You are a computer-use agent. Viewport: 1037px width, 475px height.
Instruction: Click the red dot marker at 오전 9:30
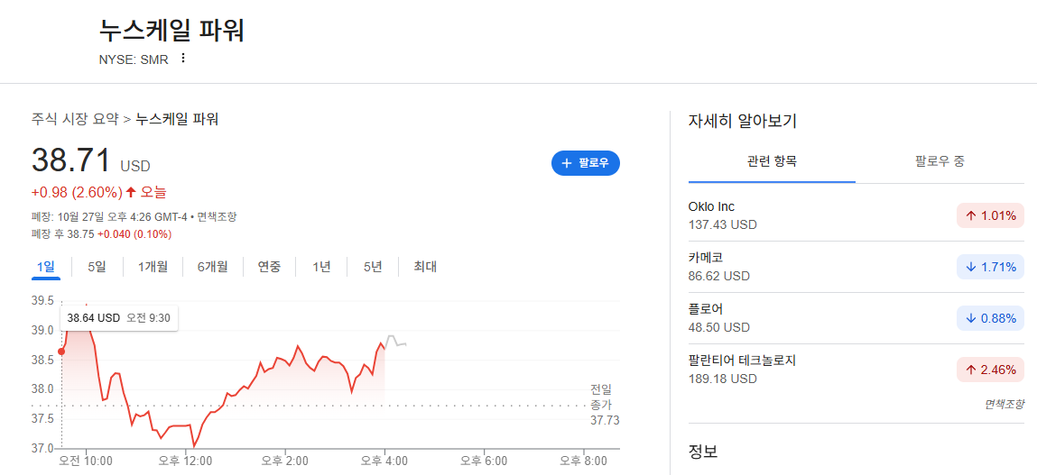[x=61, y=352]
